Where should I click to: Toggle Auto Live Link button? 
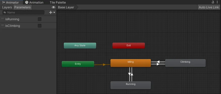[x=209, y=7]
